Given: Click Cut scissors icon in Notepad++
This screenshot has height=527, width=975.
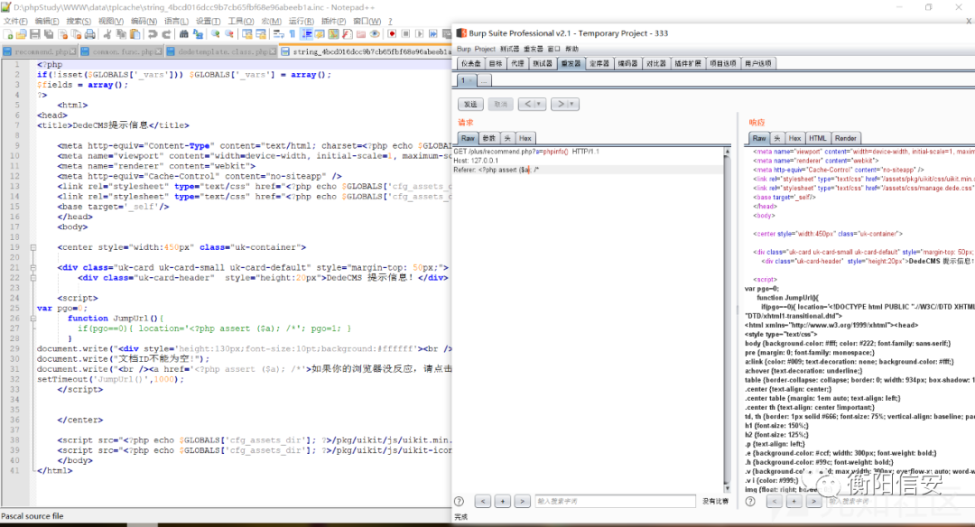Looking at the screenshot, I should pos(107,34).
